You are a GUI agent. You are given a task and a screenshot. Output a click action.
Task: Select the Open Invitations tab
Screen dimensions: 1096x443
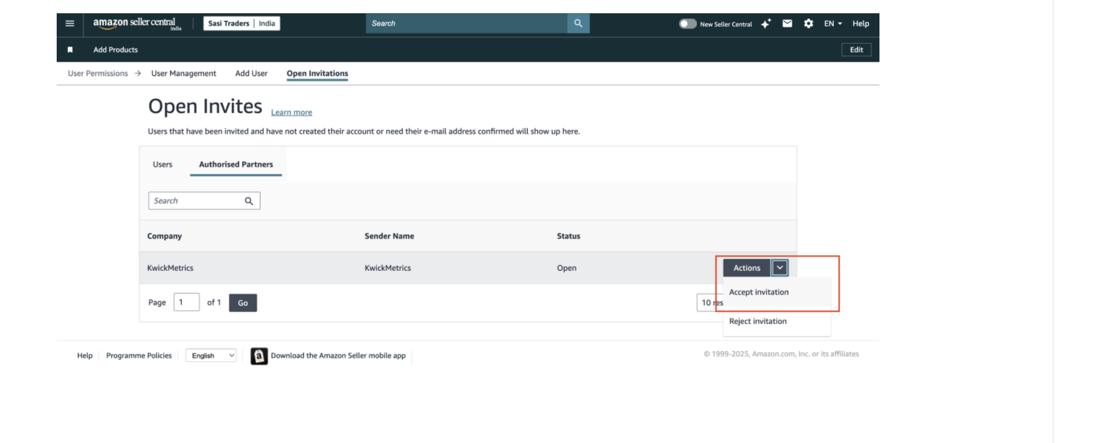click(317, 73)
